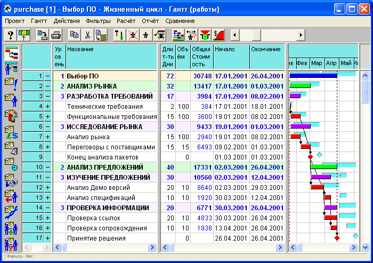Click sidebar table icon with document page
373x263 pixels.
[11, 148]
